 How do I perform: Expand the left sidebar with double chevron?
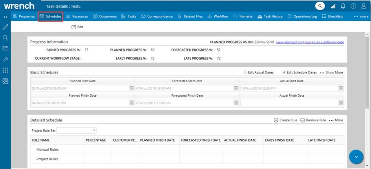click(x=5, y=17)
